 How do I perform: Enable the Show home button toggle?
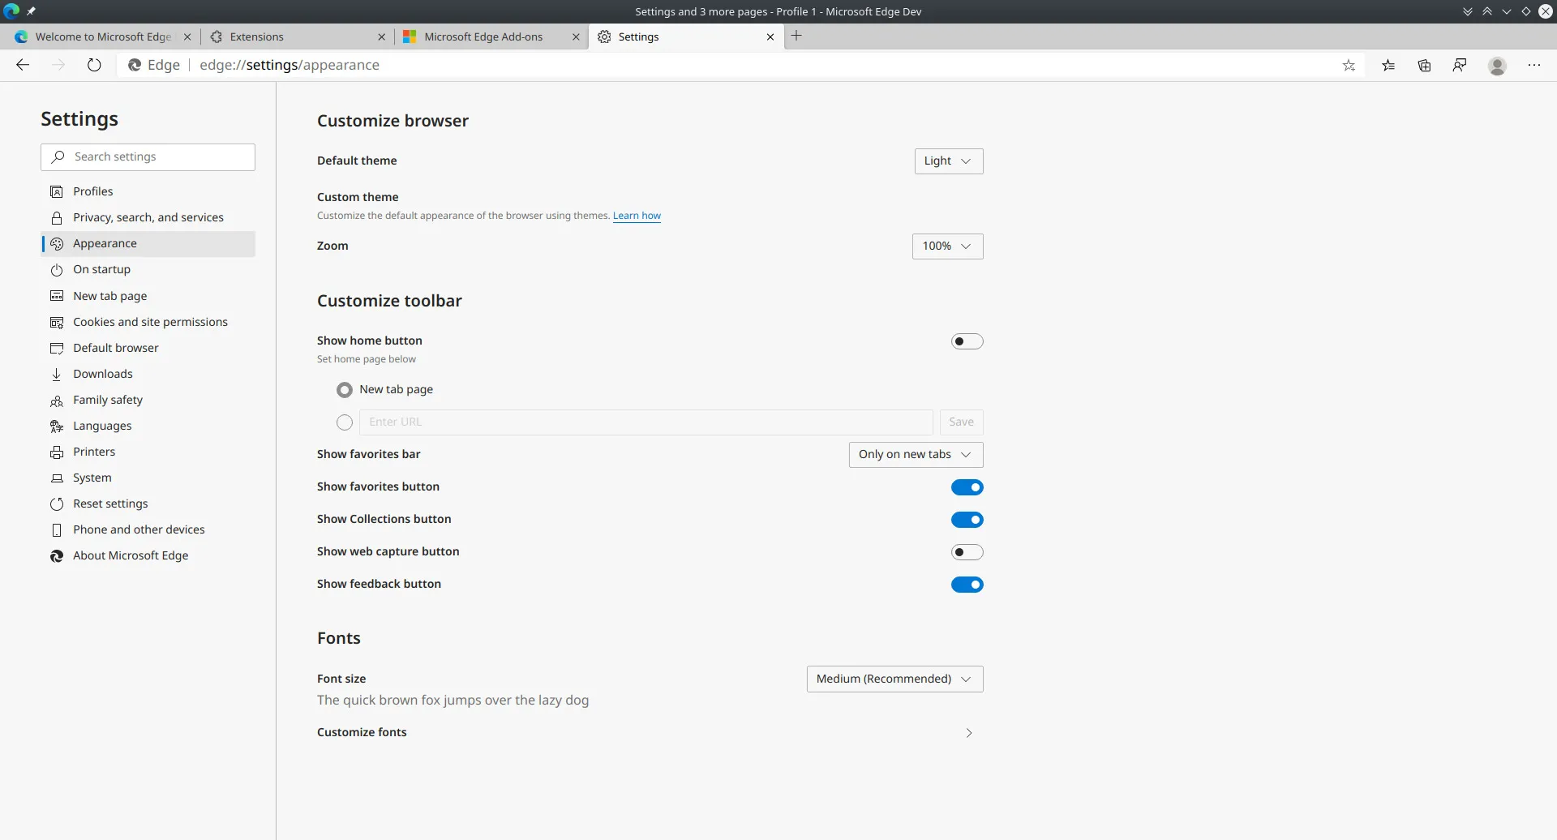point(967,341)
